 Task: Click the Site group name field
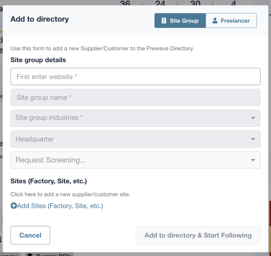click(x=135, y=97)
